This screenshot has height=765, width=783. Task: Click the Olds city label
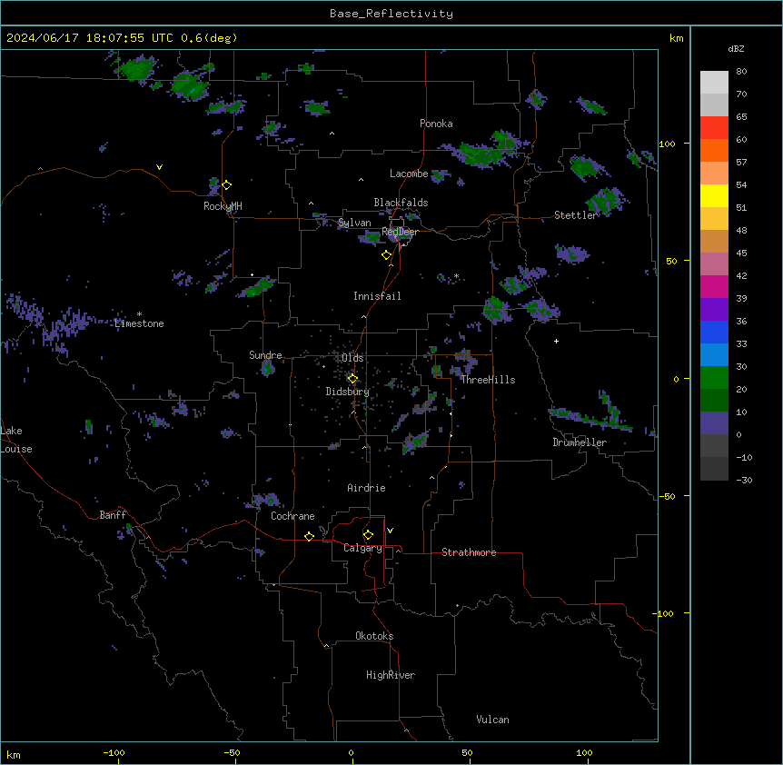pyautogui.click(x=352, y=358)
